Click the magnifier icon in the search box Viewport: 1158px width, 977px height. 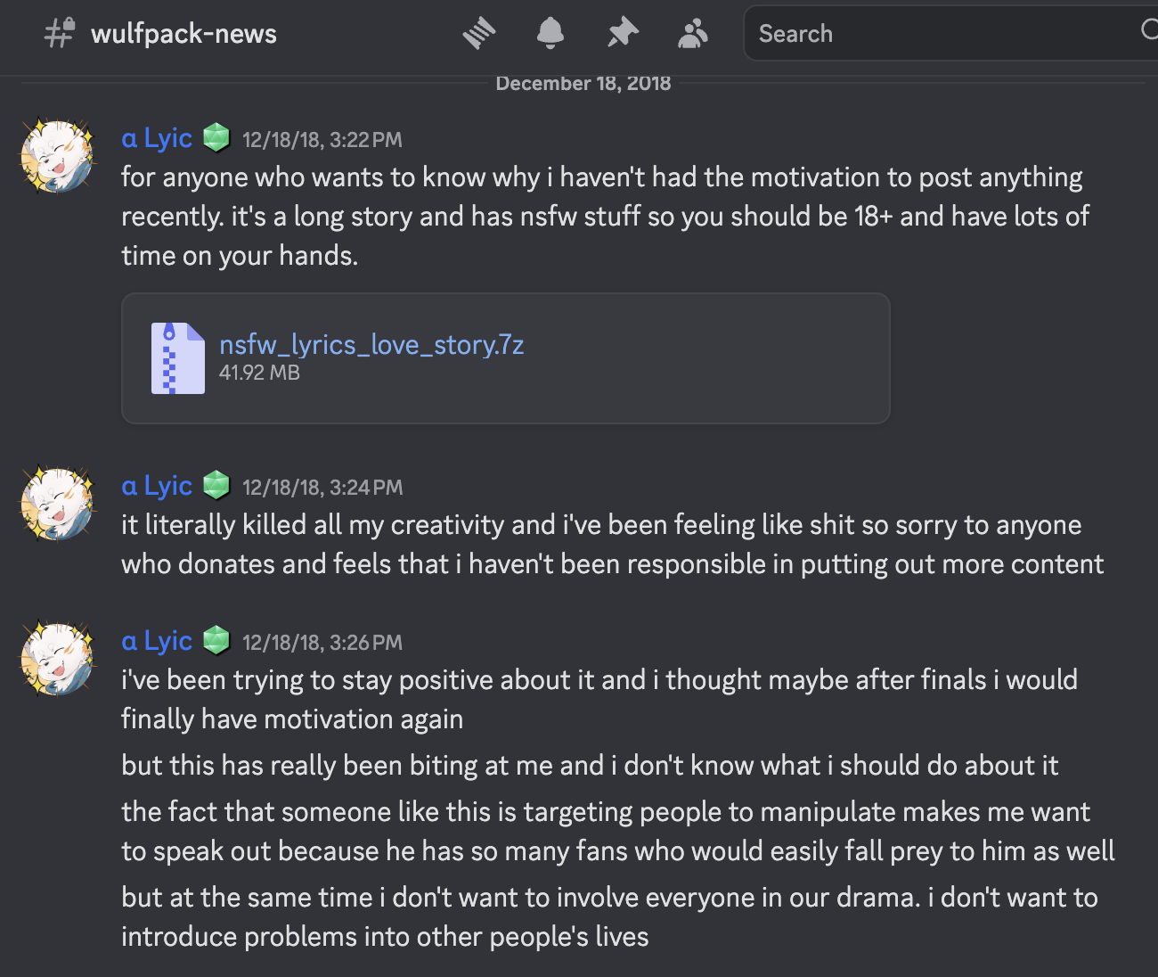click(x=1149, y=31)
